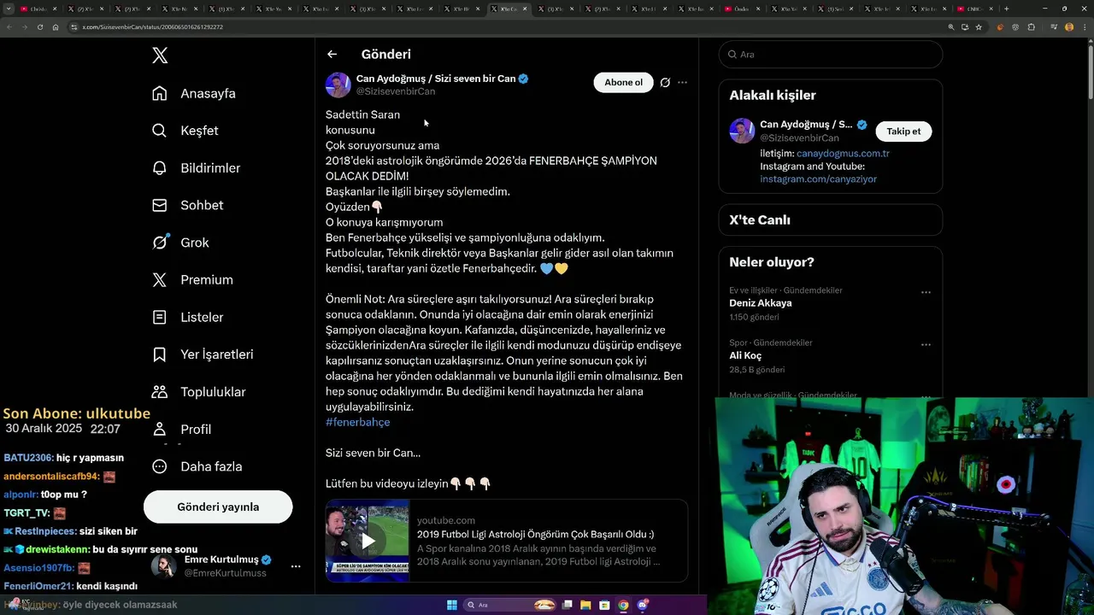Open Anasayfa home page

pos(194,93)
